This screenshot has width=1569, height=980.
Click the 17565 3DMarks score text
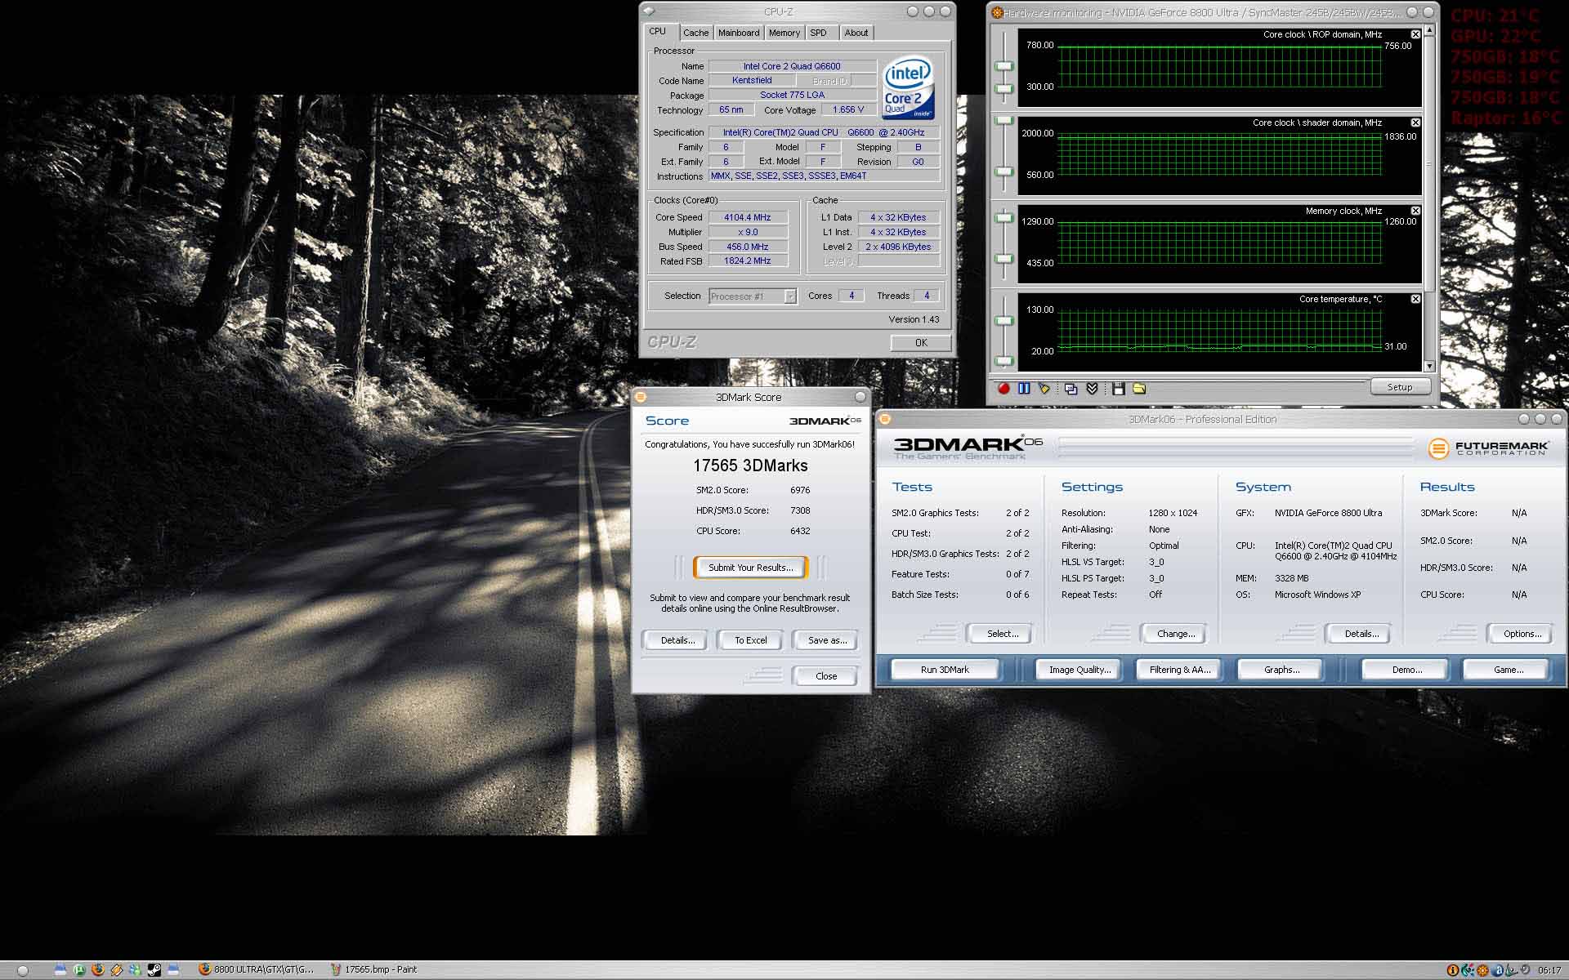750,465
